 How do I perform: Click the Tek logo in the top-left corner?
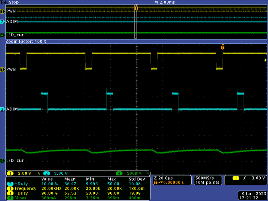click(4, 2)
